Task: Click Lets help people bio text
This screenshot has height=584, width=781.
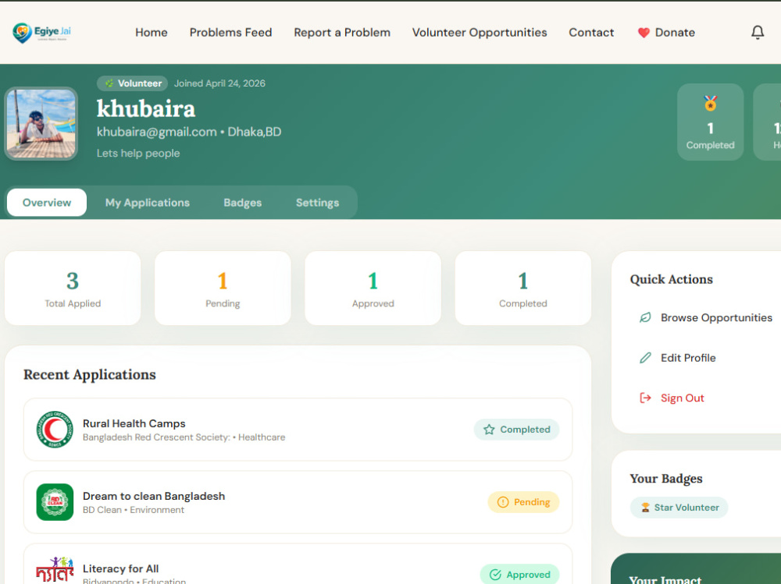Action: [138, 154]
